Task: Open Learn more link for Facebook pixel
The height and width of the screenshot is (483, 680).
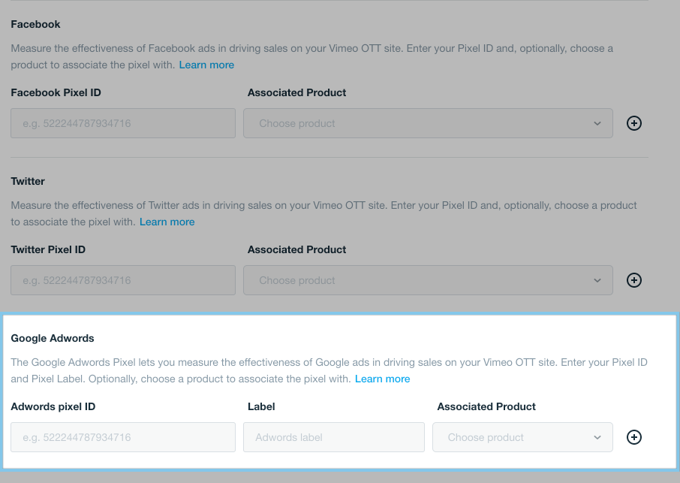Action: [x=206, y=65]
